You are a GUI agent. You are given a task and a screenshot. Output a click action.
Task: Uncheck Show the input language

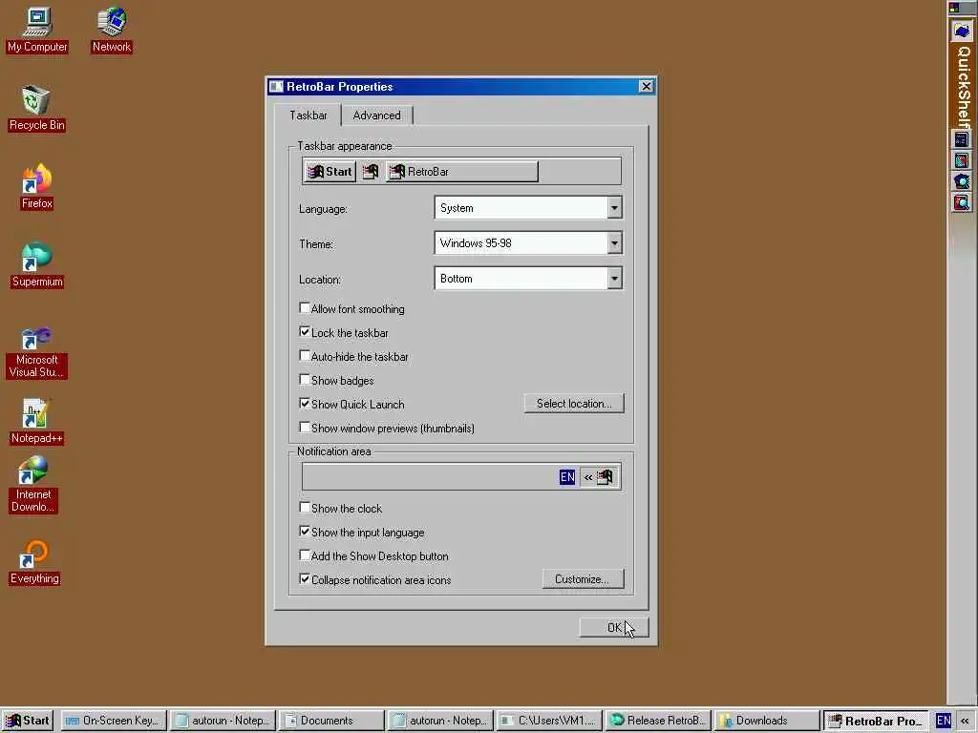tap(305, 531)
